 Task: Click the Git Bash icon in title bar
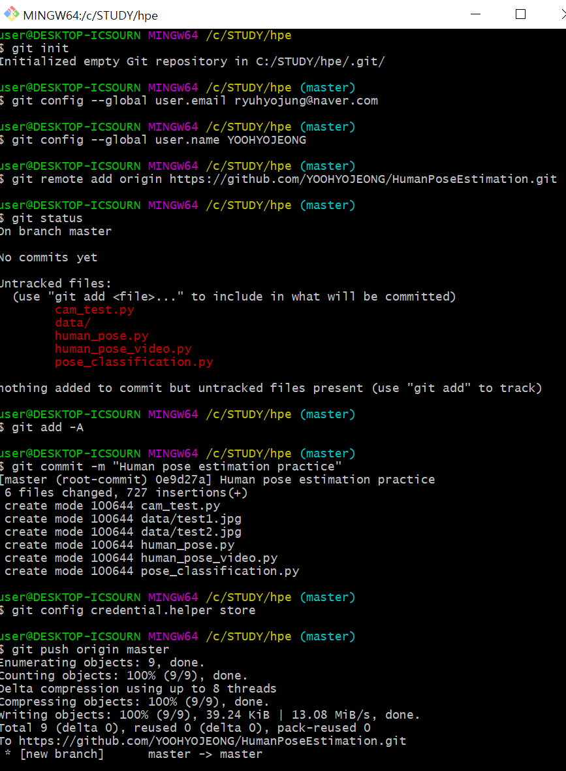11,14
